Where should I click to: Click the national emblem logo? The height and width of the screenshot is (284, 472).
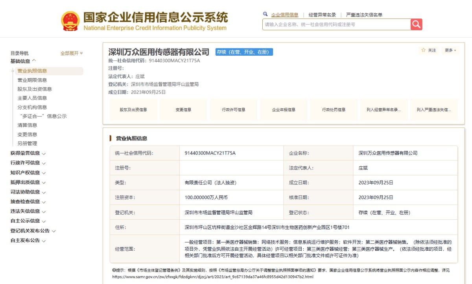(70, 21)
